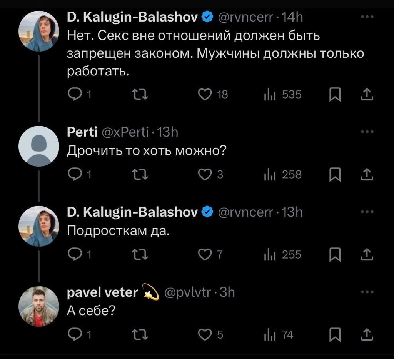Open the pavel veter profile name
394x359 pixels.
tap(102, 293)
